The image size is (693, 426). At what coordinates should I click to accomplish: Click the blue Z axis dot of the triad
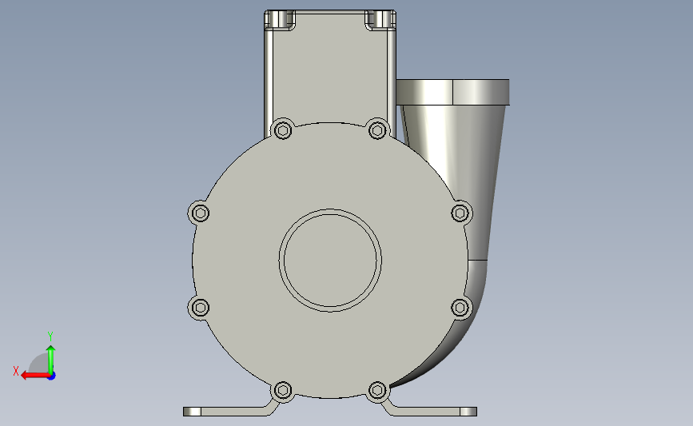tap(52, 376)
